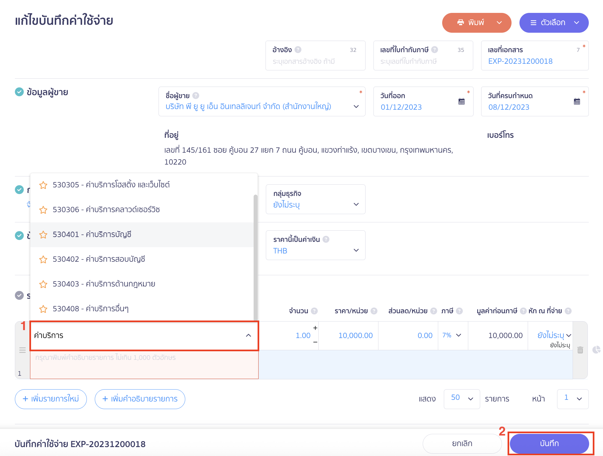Viewport: 603px width, 456px height.
Task: Star the 530305 hosting service item
Action: (x=43, y=185)
